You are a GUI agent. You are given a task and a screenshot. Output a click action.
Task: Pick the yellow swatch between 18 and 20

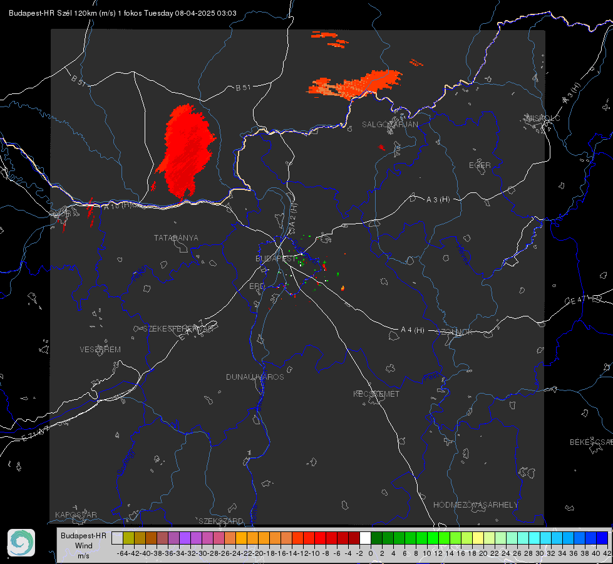tap(478, 538)
